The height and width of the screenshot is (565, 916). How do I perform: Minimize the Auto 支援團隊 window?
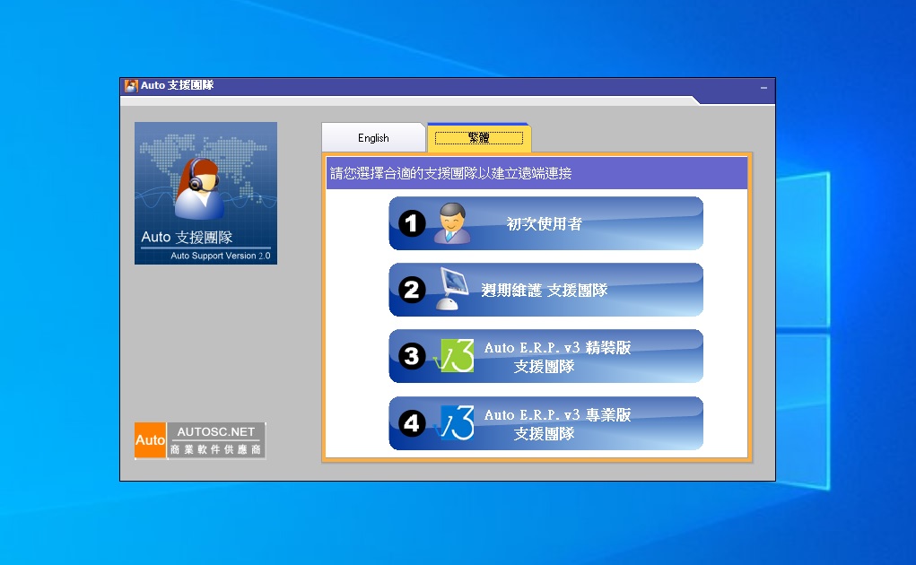[x=763, y=88]
